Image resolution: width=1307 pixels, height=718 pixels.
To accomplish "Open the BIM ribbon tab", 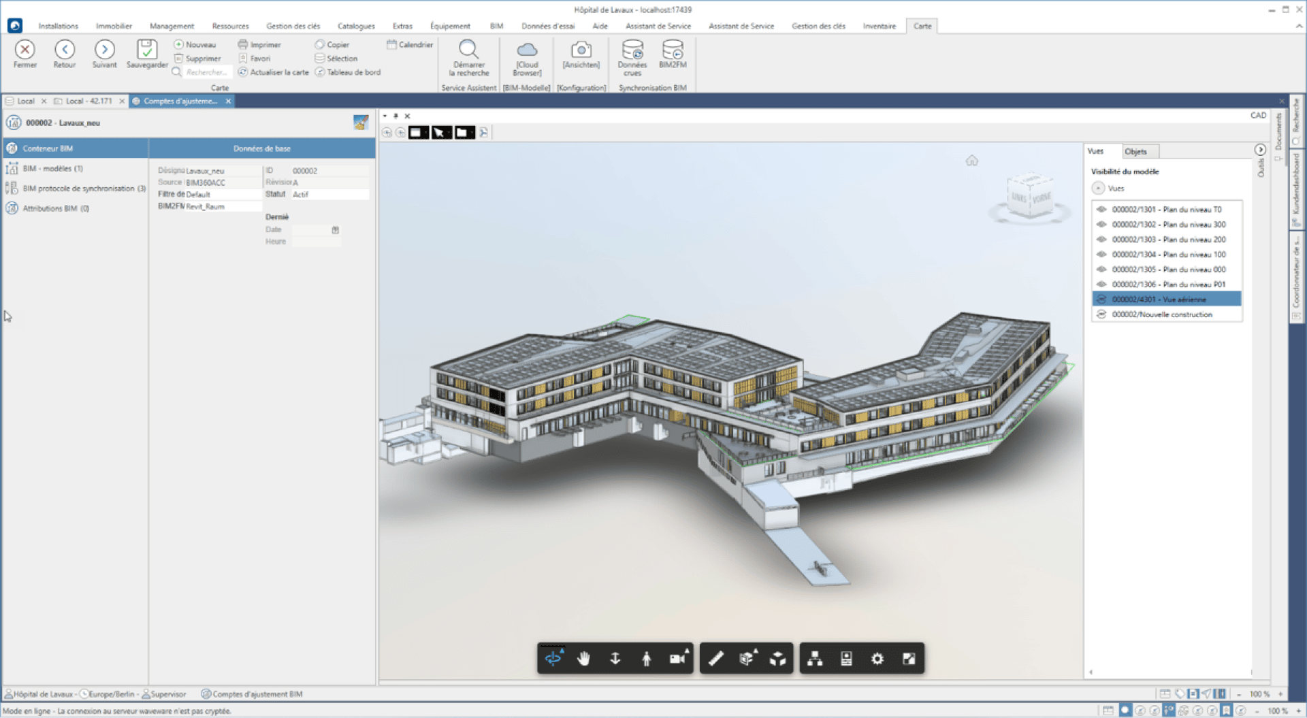I will click(x=496, y=26).
